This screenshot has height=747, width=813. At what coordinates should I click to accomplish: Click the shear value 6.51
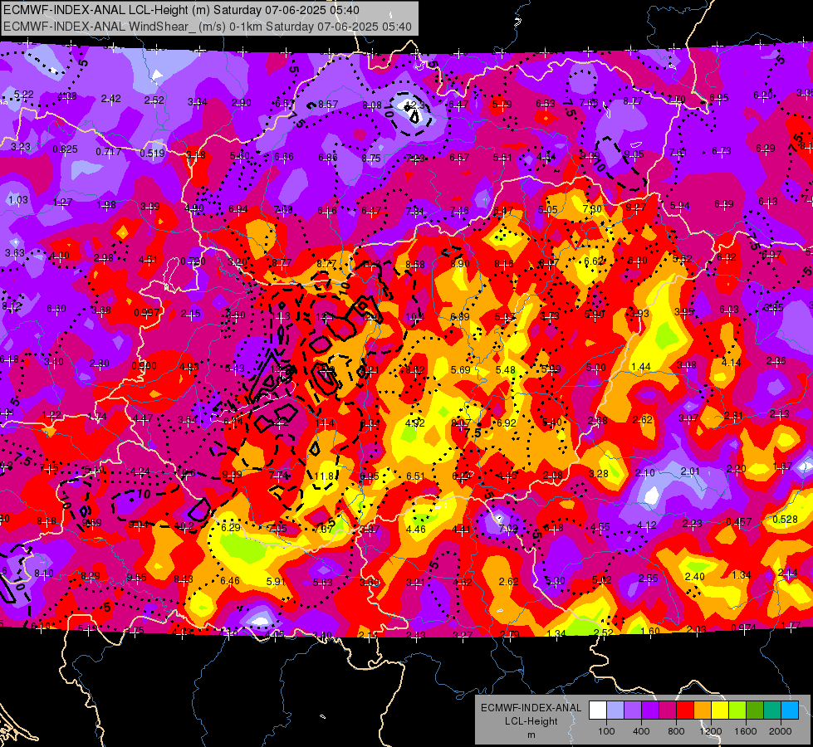point(416,476)
